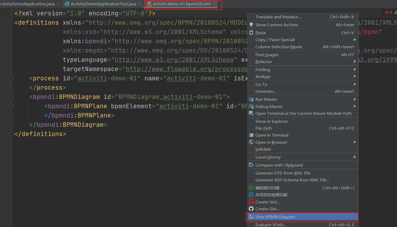Click the Open in Terminal icon
397x227 pixels.
251,135
